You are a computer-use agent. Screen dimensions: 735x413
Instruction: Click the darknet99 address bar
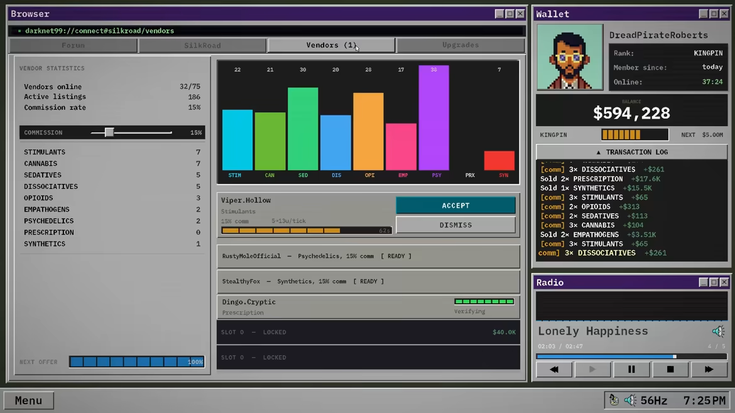coord(266,31)
